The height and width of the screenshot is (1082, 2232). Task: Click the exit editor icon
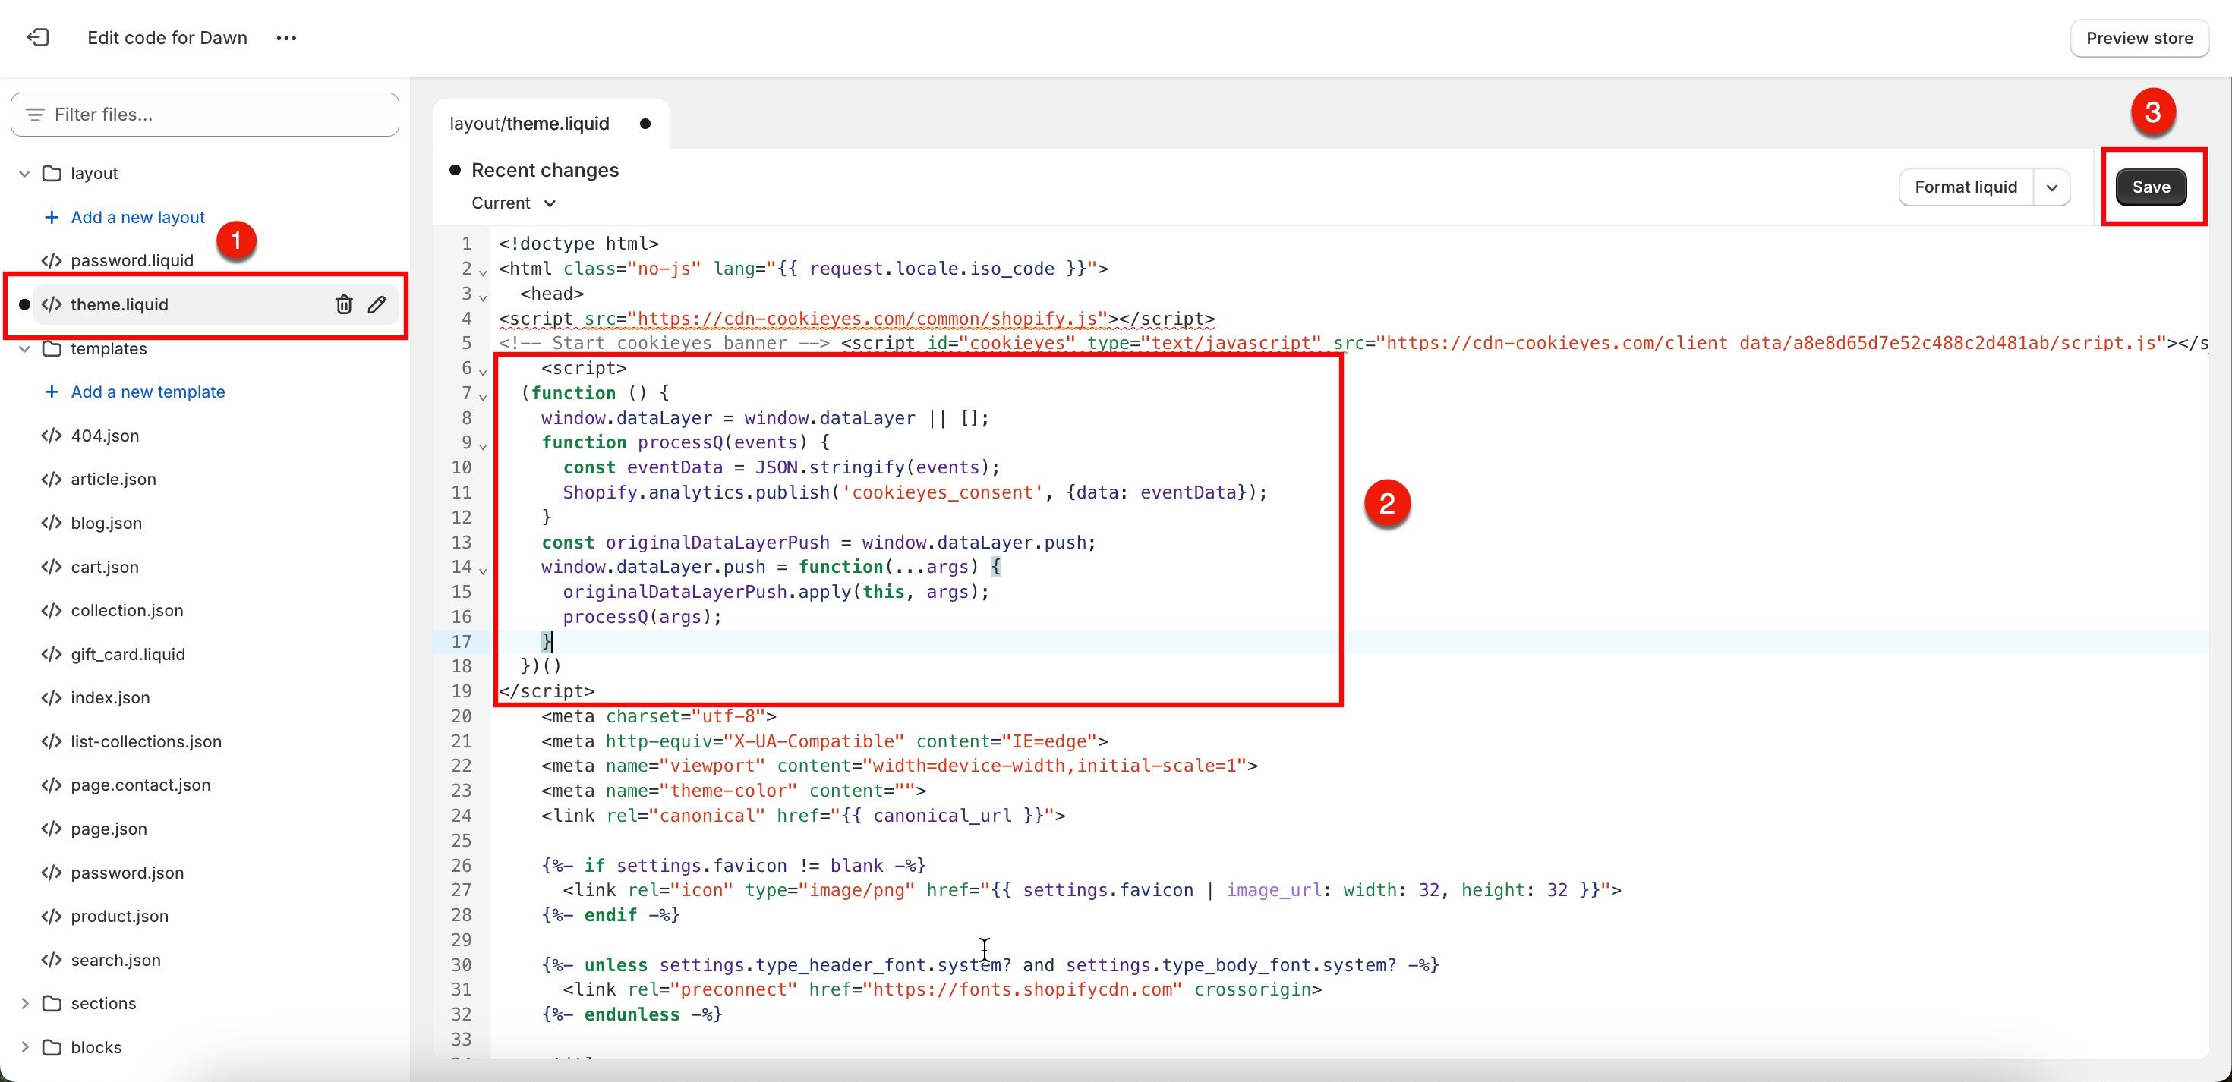click(x=38, y=37)
